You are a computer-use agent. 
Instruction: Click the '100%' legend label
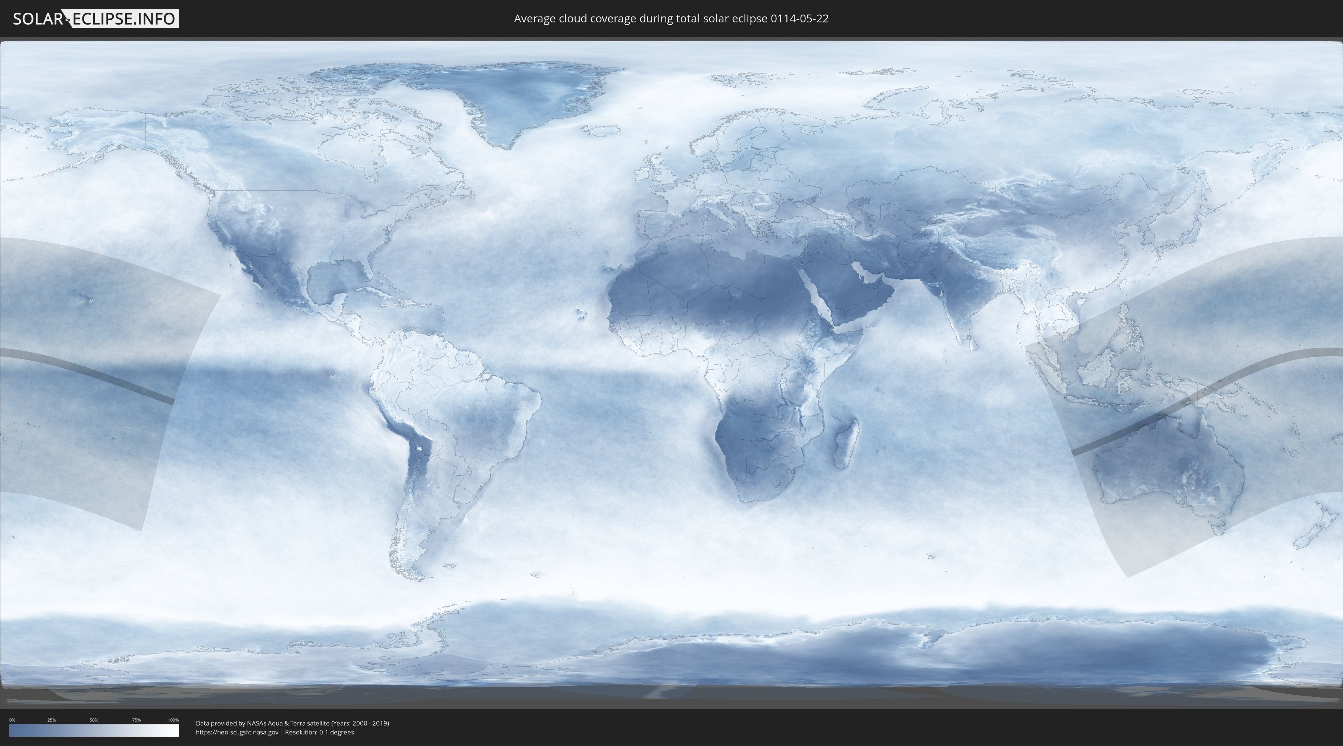point(173,720)
